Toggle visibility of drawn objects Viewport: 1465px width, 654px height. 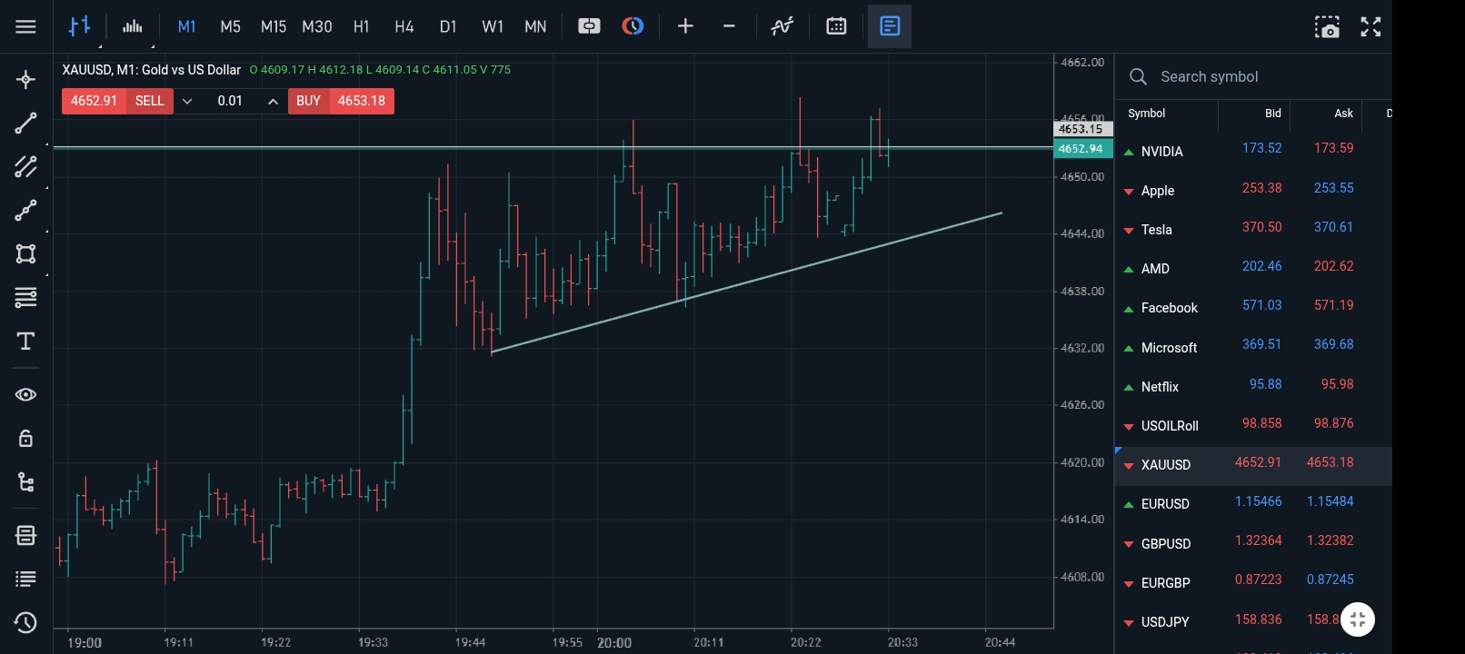tap(25, 394)
